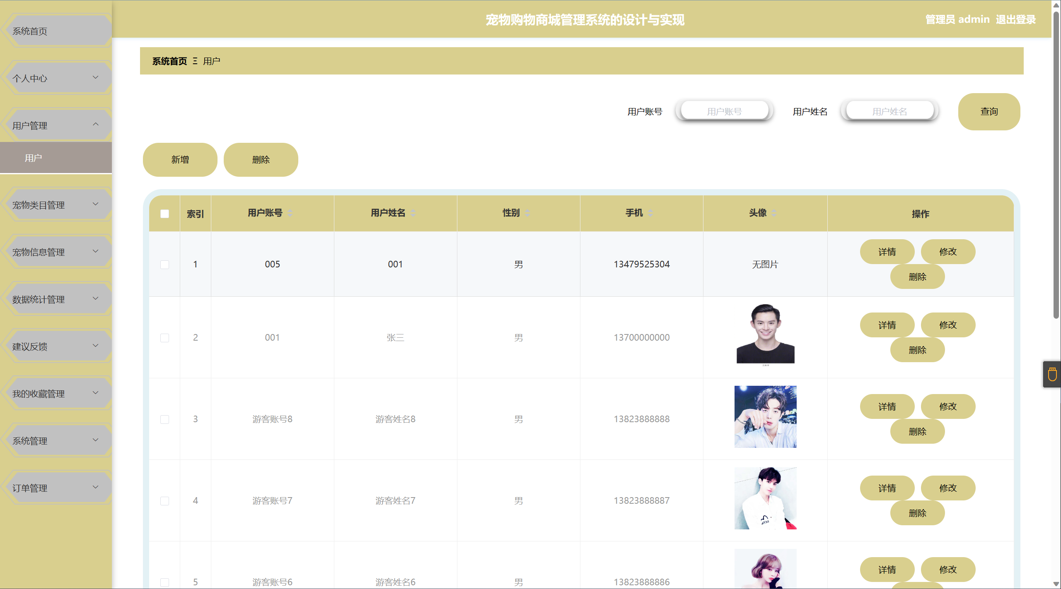The image size is (1061, 589).
Task: Select the 用户 submenu item
Action: click(56, 158)
